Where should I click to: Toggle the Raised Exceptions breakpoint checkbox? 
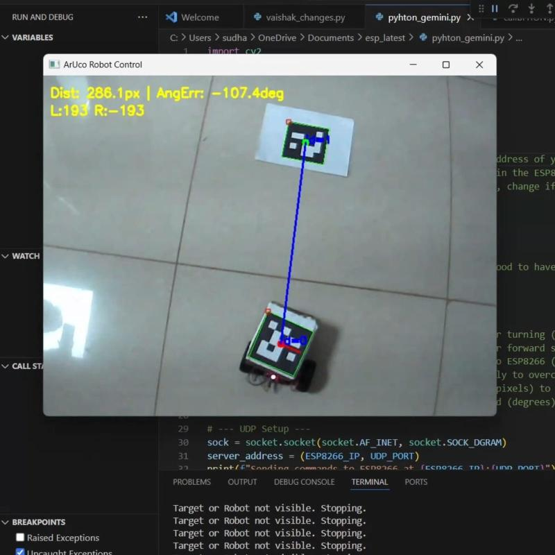(20, 537)
